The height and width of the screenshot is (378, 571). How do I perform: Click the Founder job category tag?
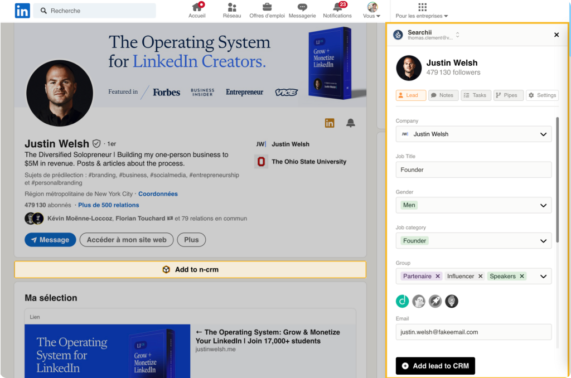pos(414,241)
